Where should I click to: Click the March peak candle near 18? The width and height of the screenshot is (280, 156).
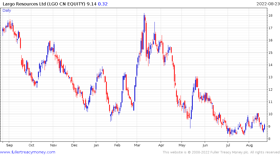click(144, 23)
